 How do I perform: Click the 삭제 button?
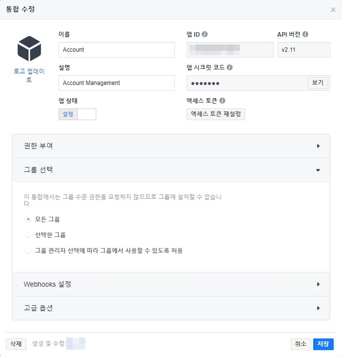[x=16, y=344]
